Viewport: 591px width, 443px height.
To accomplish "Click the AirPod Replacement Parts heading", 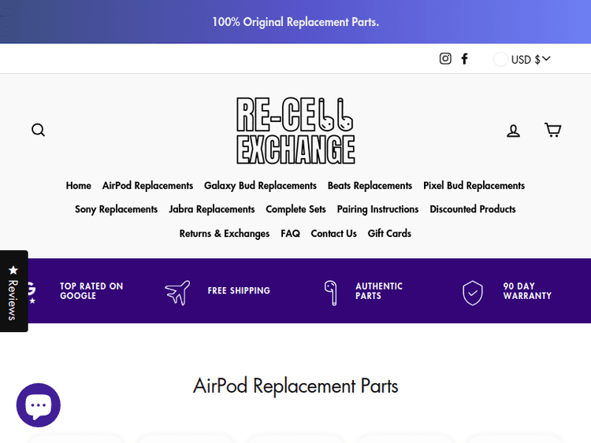I will tap(295, 386).
